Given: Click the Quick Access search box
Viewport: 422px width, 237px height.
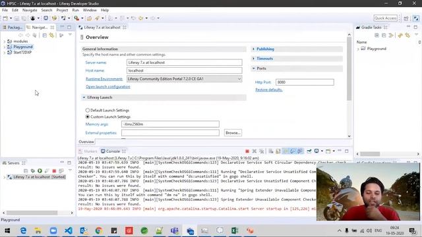Looking at the screenshot, I should (385, 18).
